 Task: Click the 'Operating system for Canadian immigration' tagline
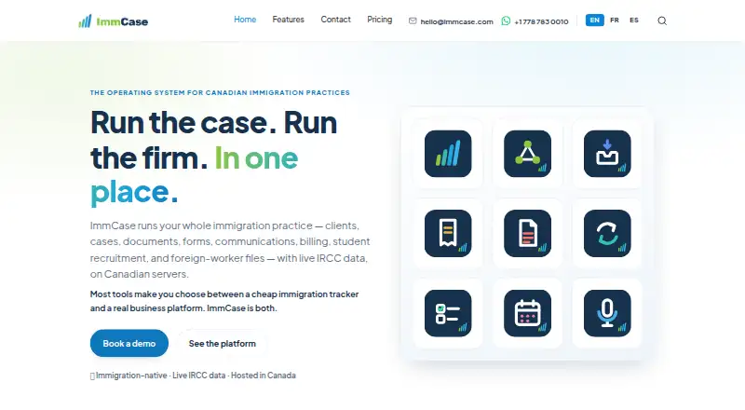tap(220, 93)
